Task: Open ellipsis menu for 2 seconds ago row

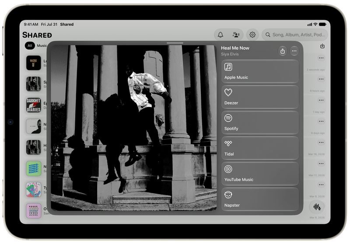Action: (321, 58)
